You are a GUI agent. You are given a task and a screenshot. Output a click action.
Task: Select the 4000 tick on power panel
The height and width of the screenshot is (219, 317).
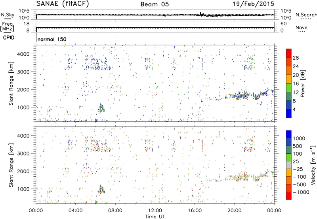pyautogui.click(x=23, y=54)
